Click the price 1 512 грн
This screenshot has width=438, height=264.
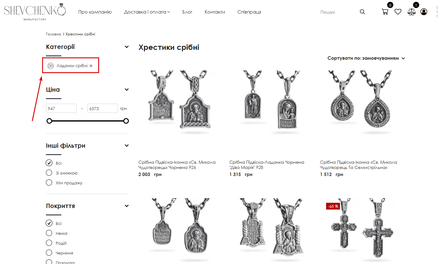tap(331, 174)
